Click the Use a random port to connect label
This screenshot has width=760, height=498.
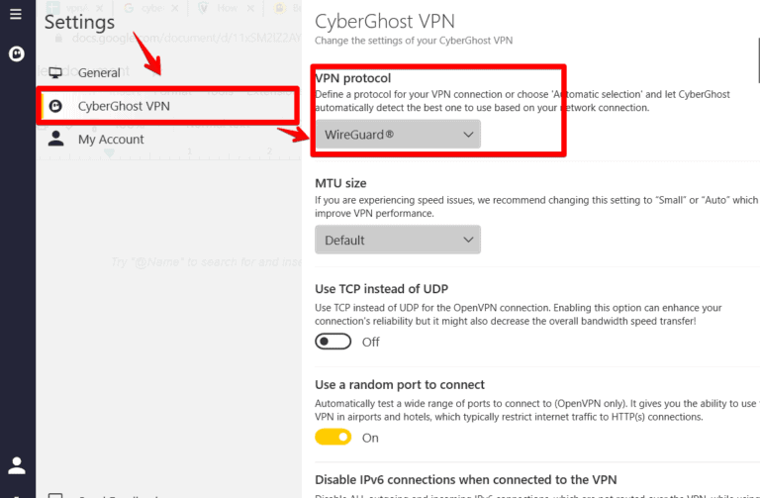pos(400,384)
